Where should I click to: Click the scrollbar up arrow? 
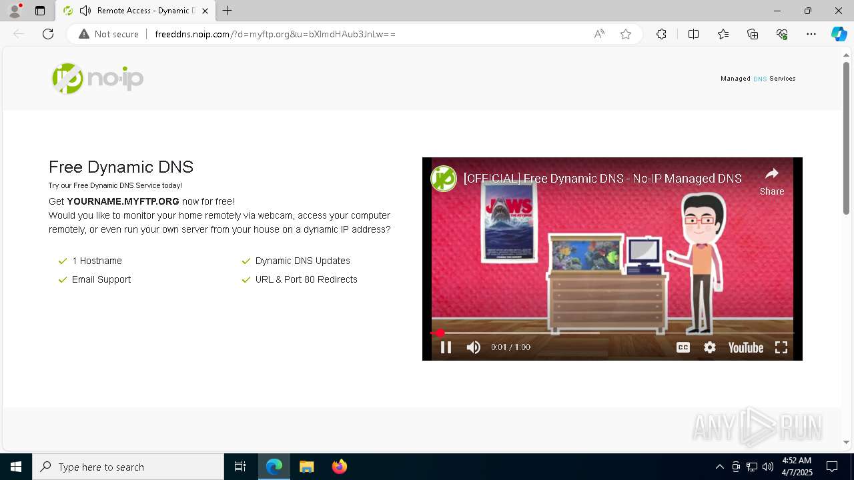[x=846, y=54]
